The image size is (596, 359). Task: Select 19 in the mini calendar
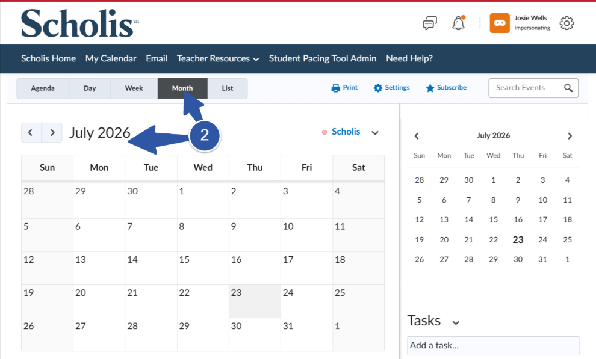419,240
